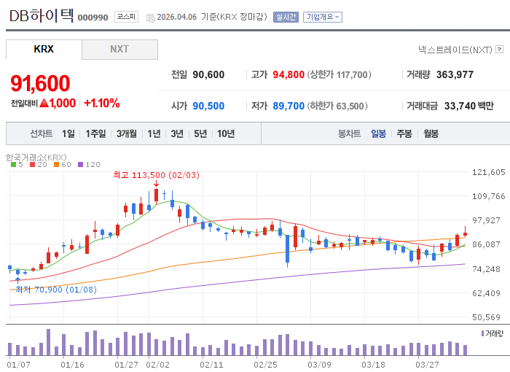Choose the 일봉 daily candle chart
This screenshot has height=372, width=510.
point(378,133)
